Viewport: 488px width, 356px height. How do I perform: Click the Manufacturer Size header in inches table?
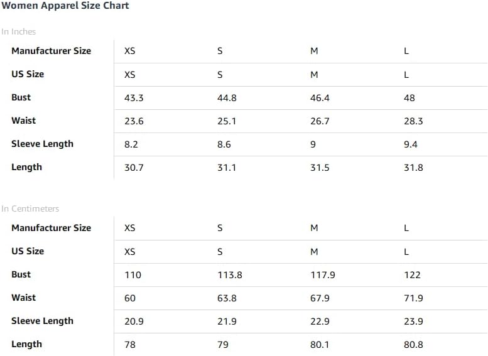pos(52,51)
